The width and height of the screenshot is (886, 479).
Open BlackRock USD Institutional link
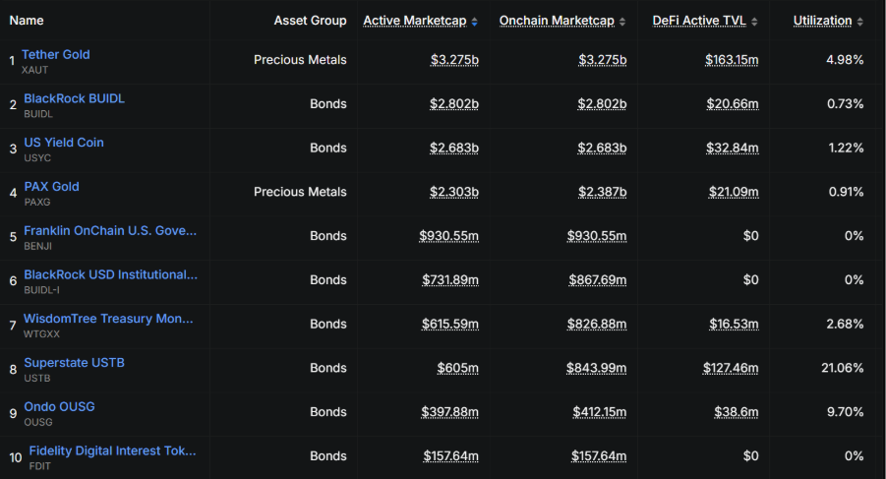[110, 274]
